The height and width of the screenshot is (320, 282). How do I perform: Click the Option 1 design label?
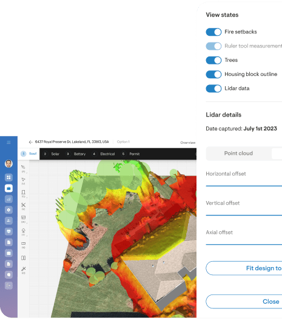click(x=123, y=141)
